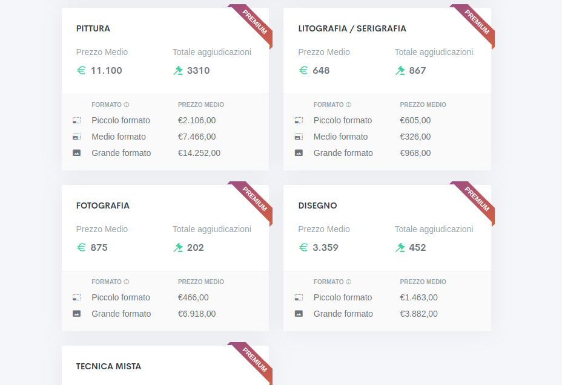Viewport: 562px width, 385px height.
Task: Click the Grande formato icon in Pittura card
Action: 77,153
